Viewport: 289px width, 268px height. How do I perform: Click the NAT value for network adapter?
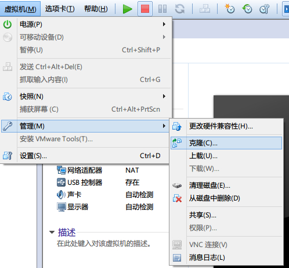click(132, 170)
